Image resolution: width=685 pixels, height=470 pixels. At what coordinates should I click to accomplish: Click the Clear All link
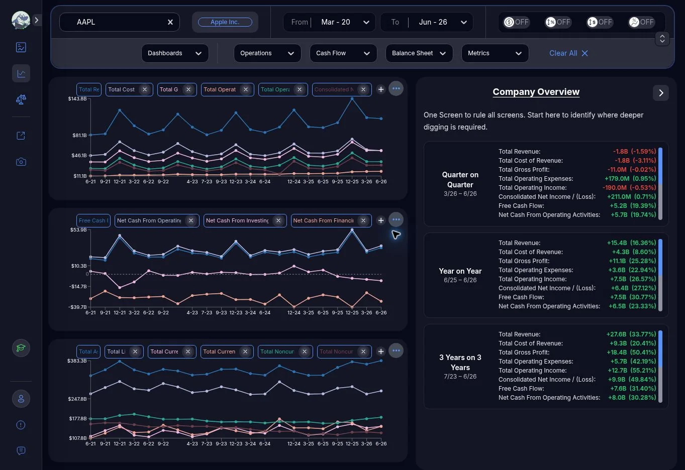pos(568,53)
